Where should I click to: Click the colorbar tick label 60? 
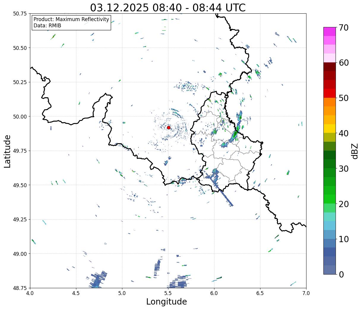click(343, 63)
